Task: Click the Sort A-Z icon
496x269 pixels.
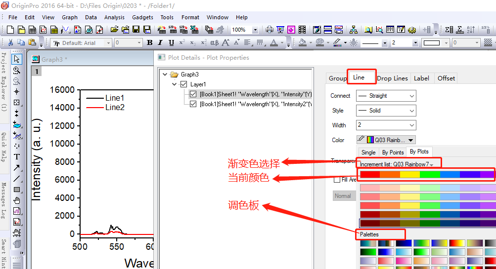Action: point(471,30)
